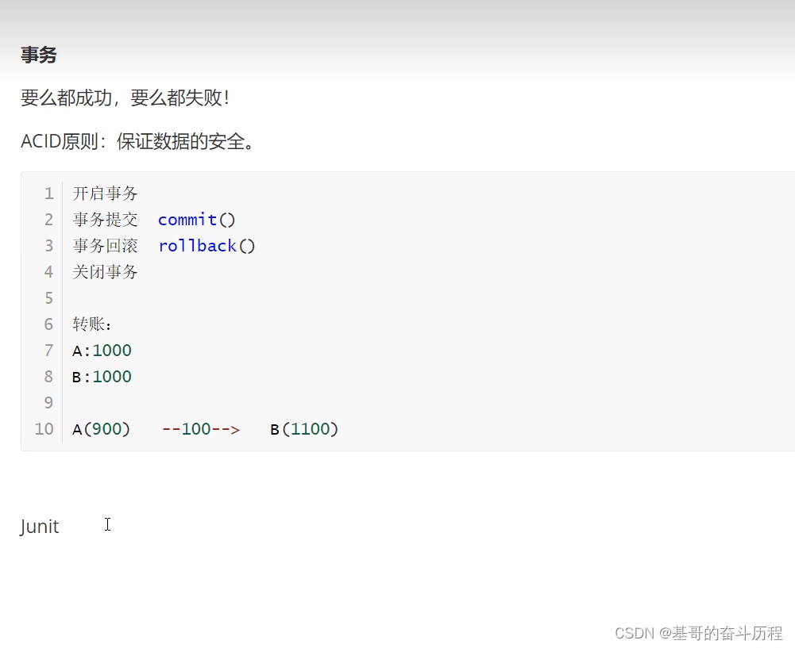Click the CSDN watermark link

click(x=633, y=634)
